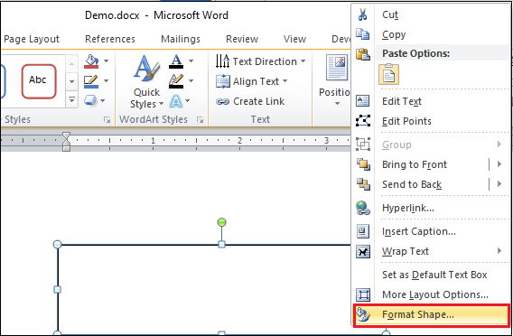Choose Insert Caption... menu entry
The height and width of the screenshot is (336, 513).
432,231
